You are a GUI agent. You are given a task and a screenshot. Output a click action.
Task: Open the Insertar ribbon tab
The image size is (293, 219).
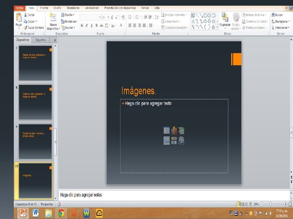(x=44, y=8)
